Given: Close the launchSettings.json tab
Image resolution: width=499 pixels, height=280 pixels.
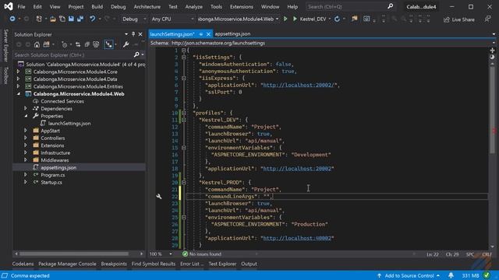Looking at the screenshot, I should click(208, 34).
